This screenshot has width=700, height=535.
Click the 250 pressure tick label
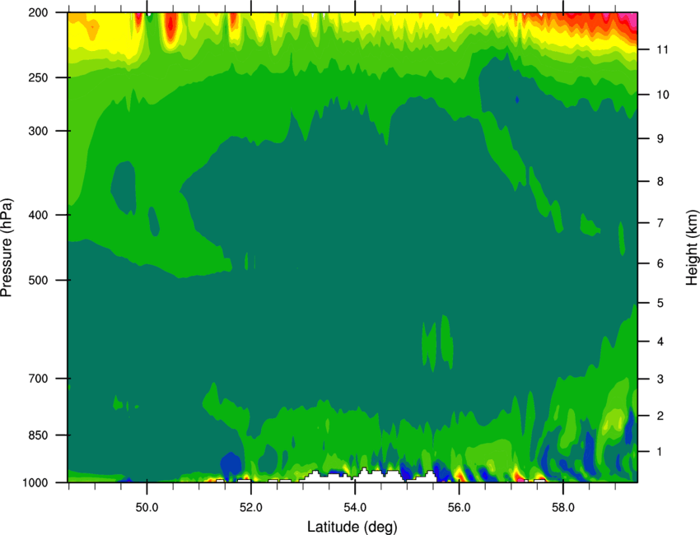[38, 77]
